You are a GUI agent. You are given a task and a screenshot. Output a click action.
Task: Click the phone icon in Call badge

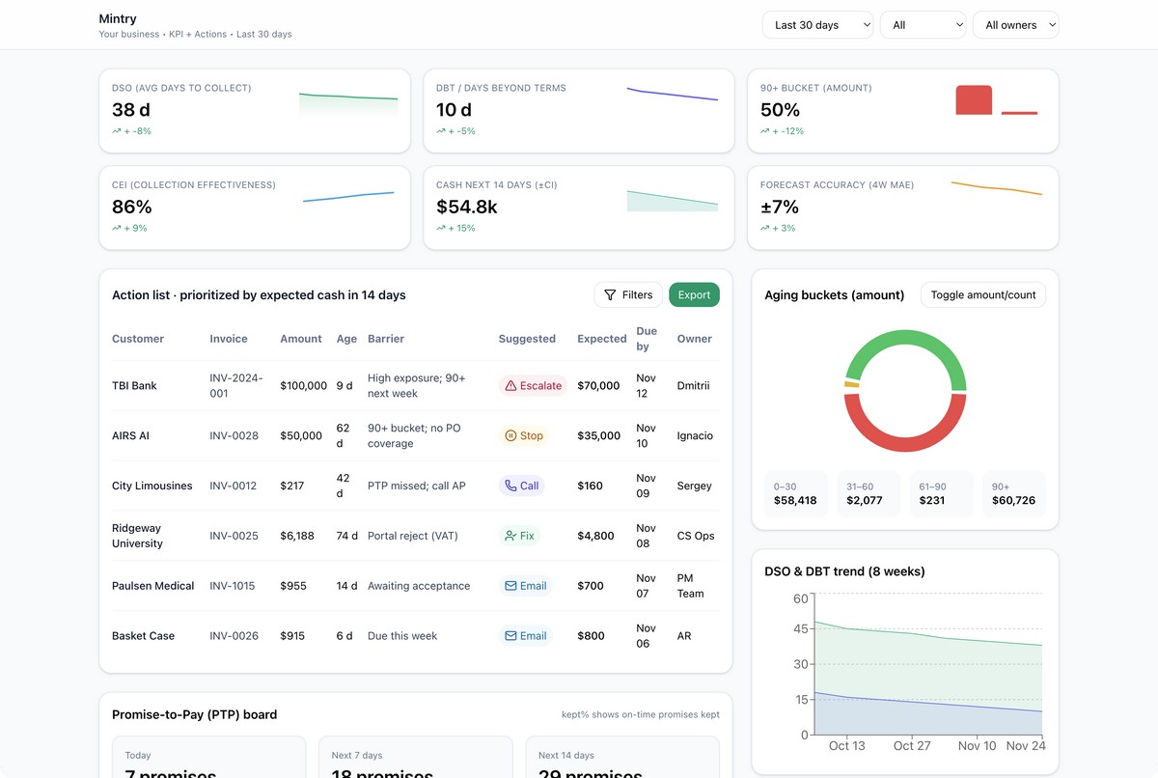[511, 486]
